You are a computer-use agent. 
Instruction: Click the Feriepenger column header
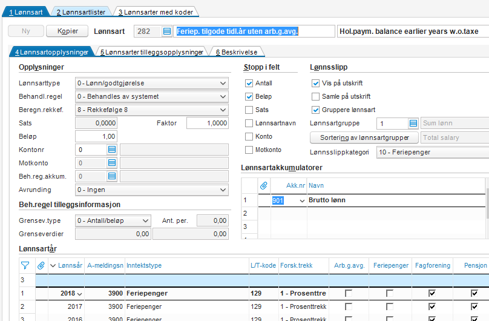(x=390, y=265)
